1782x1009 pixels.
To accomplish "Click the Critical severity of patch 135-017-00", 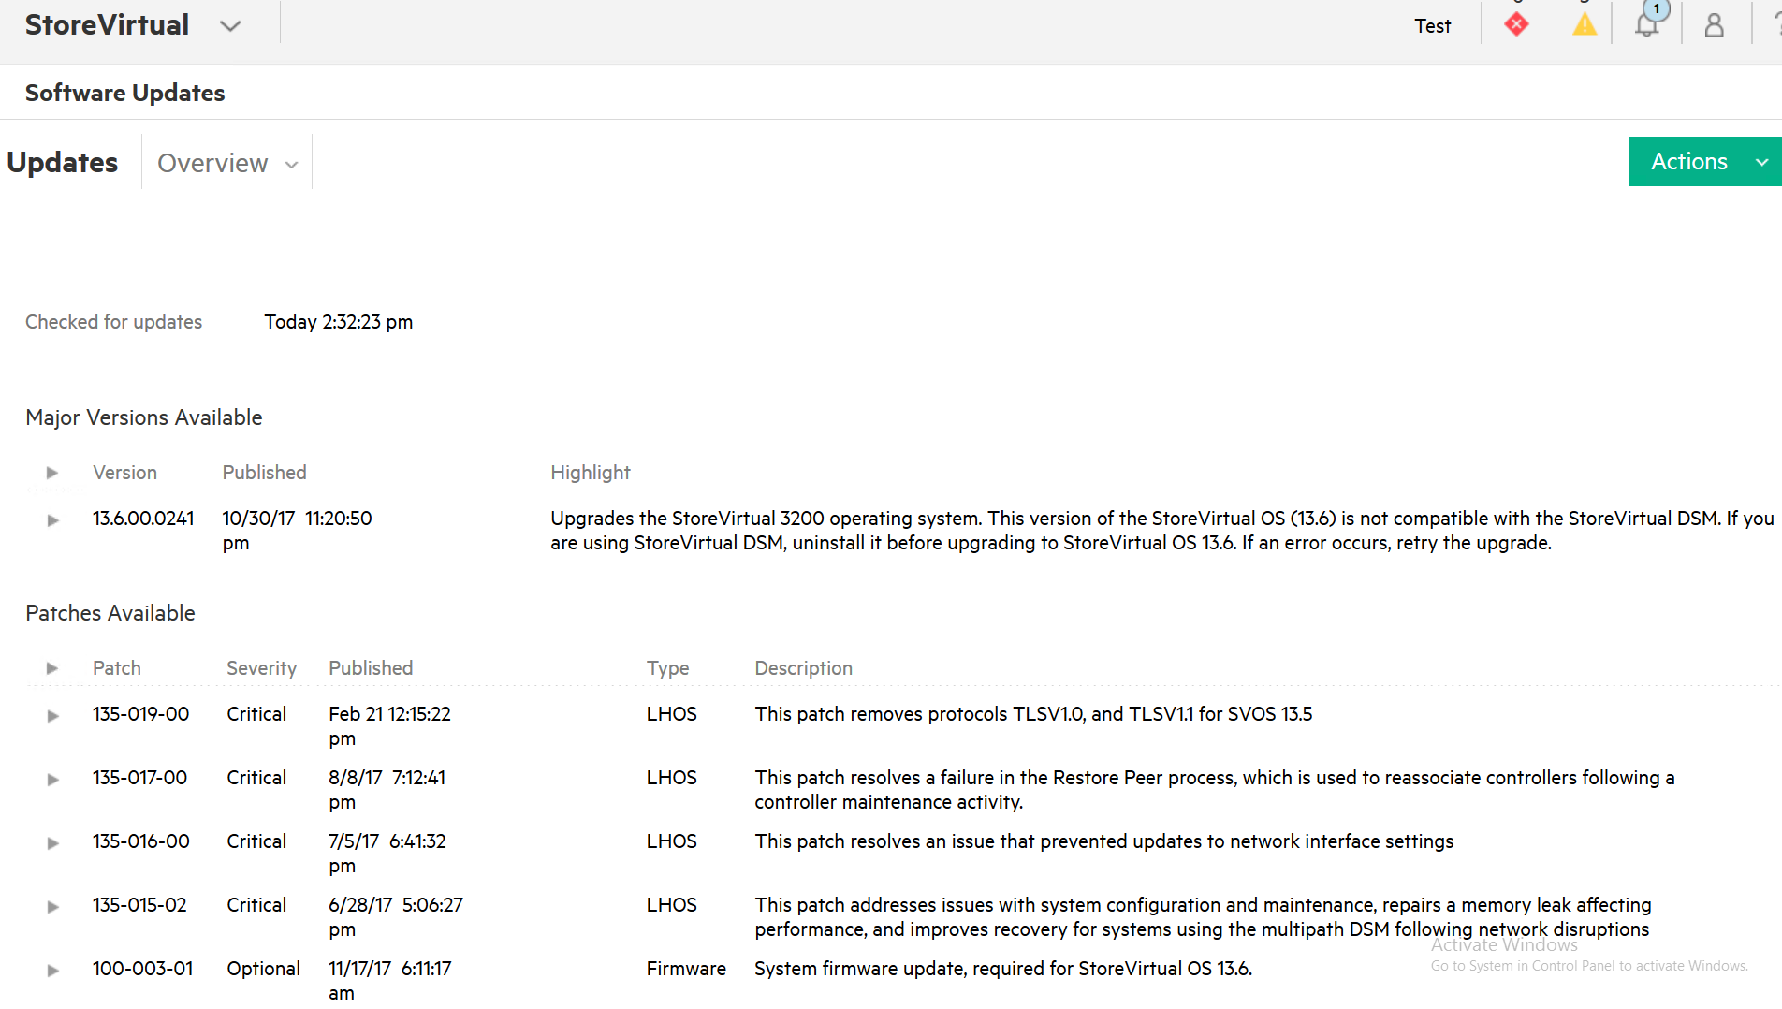I will 256,778.
